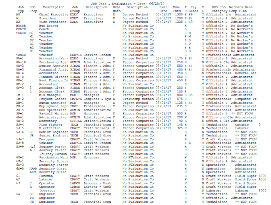Click job type '0A-4'
The width and height of the screenshot is (271, 205).
(x=20, y=73)
